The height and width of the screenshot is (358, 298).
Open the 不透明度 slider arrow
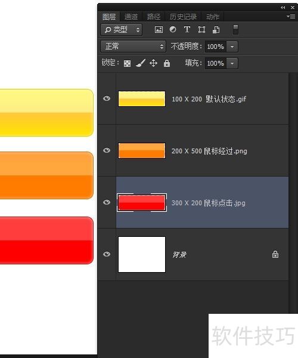click(x=232, y=47)
